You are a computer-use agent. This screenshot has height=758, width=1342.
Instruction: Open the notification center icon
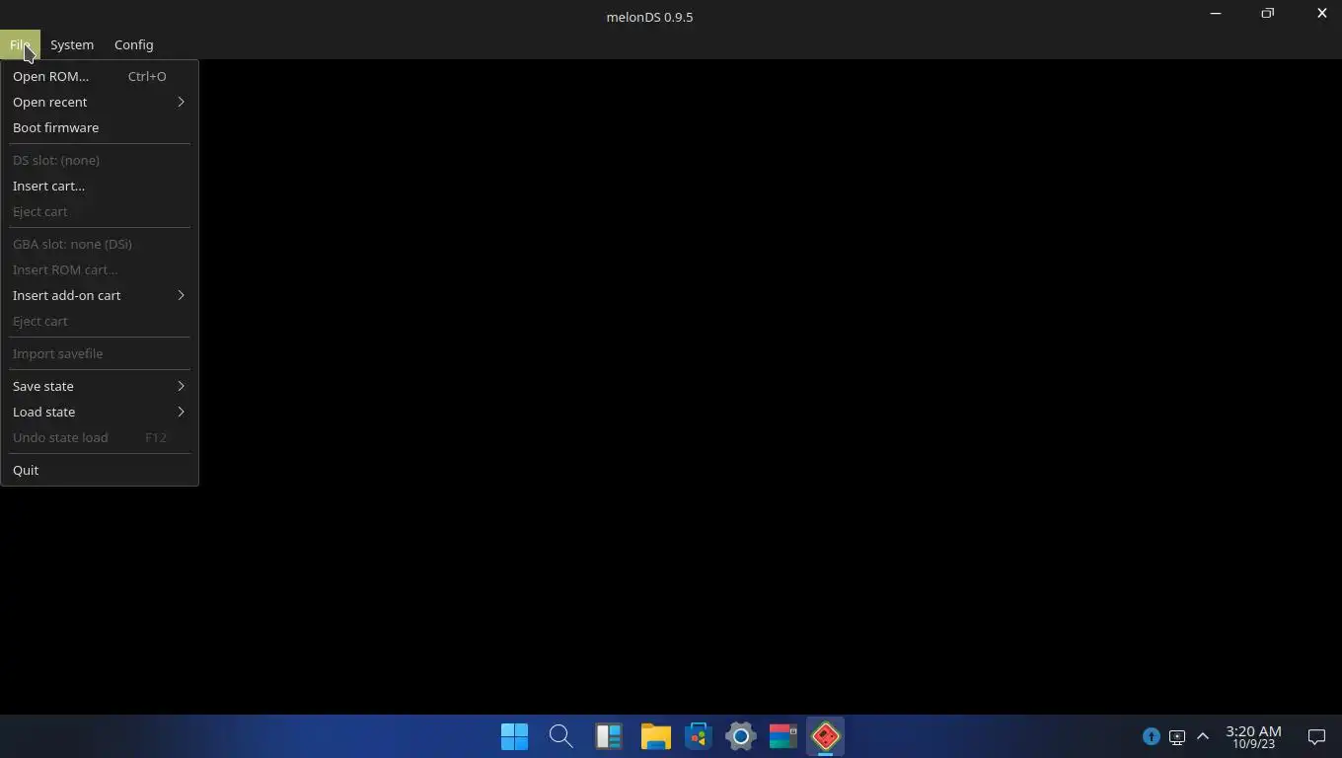(x=1316, y=736)
